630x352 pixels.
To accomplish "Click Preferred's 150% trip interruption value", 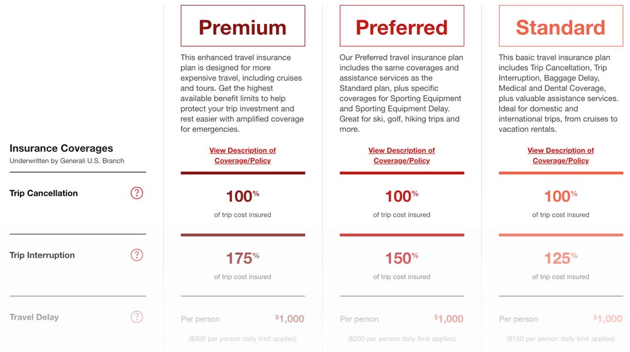I will click(401, 259).
